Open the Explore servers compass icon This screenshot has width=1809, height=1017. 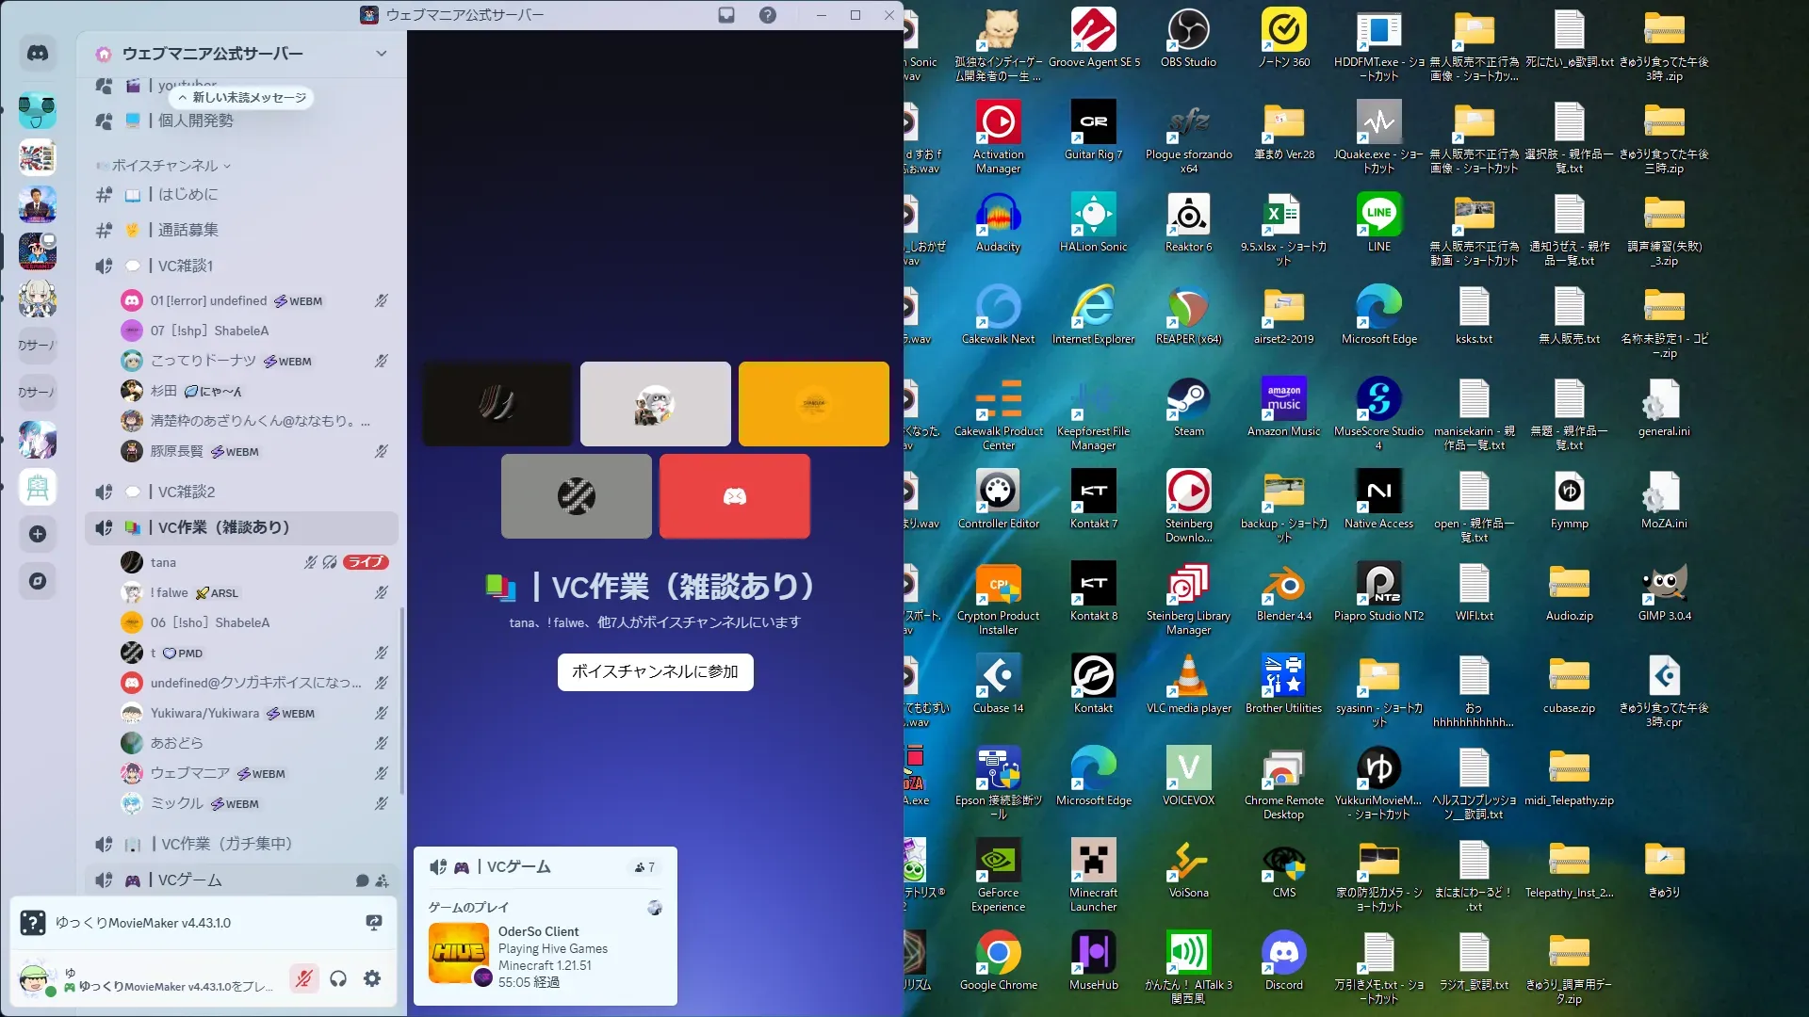pyautogui.click(x=38, y=581)
